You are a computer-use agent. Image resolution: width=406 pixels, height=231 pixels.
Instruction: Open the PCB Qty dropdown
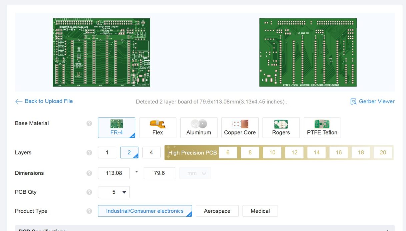[114, 192]
